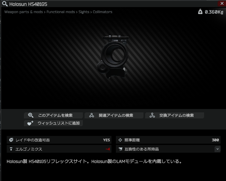Click the crosshair icon beside 照準距離
This screenshot has width=226, height=181.
click(x=120, y=140)
